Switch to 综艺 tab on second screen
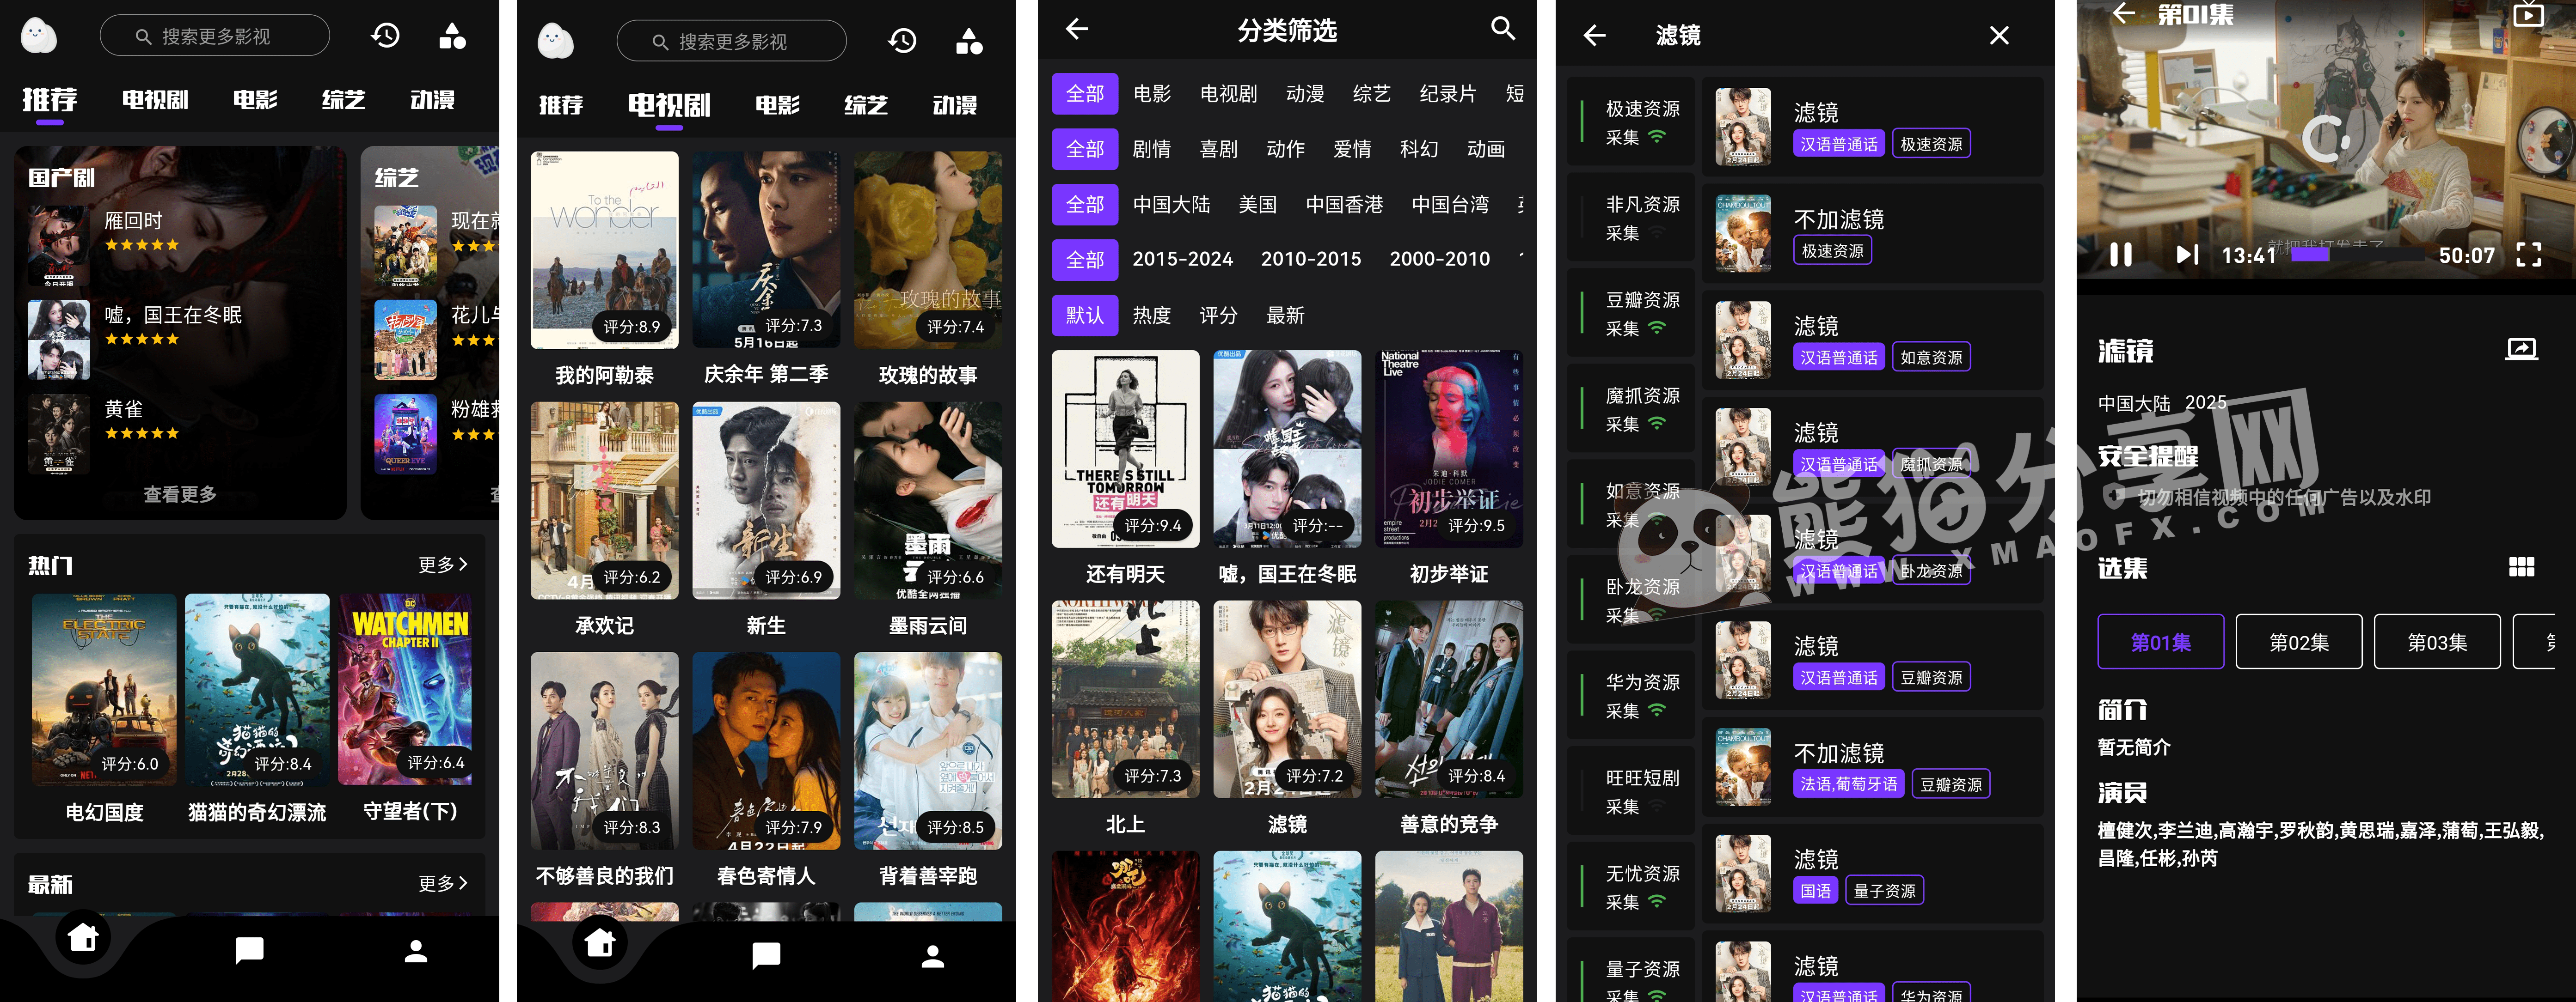Screen dimensions: 2576x1002 coord(866,105)
